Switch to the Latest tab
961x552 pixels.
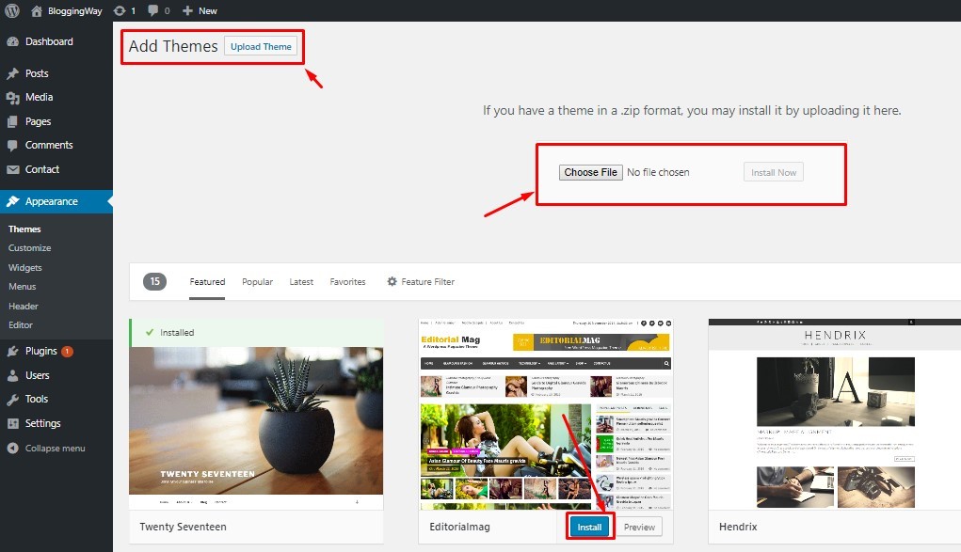pyautogui.click(x=301, y=282)
